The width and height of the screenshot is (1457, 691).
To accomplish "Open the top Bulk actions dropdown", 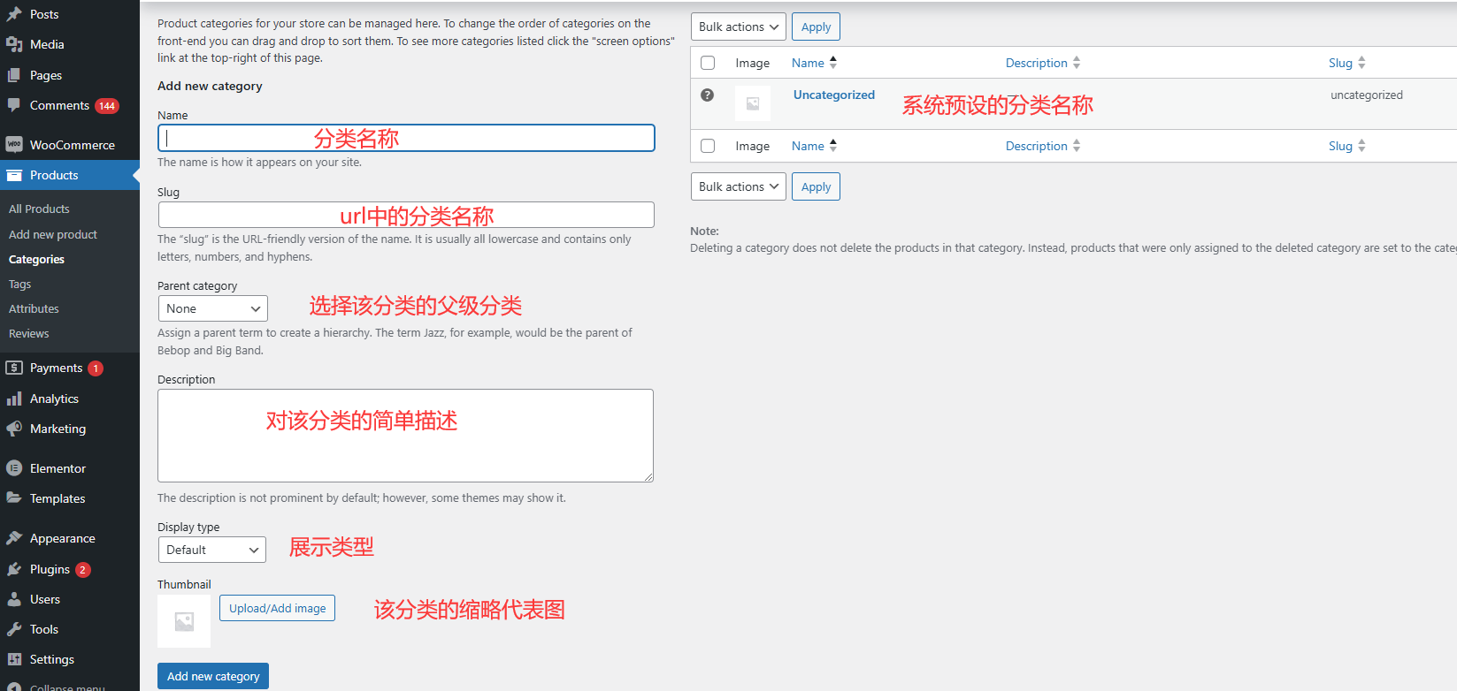I will [739, 27].
